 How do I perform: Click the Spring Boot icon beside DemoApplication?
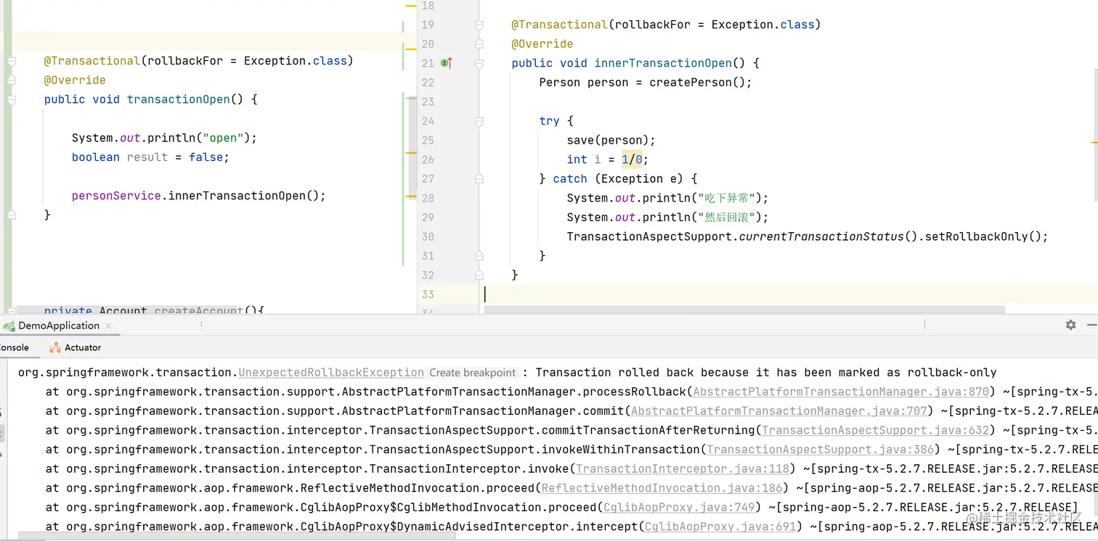point(9,326)
